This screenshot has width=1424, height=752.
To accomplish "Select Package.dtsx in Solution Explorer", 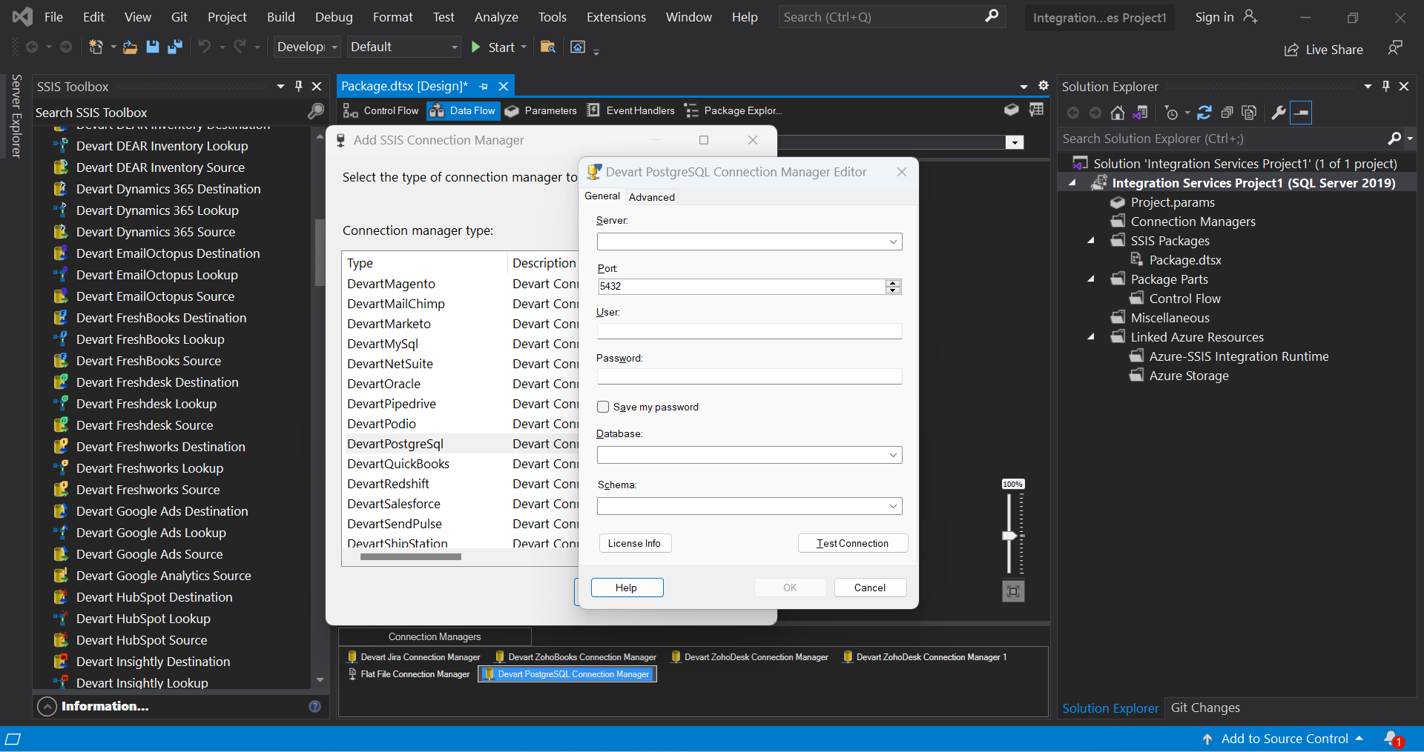I will [1184, 260].
